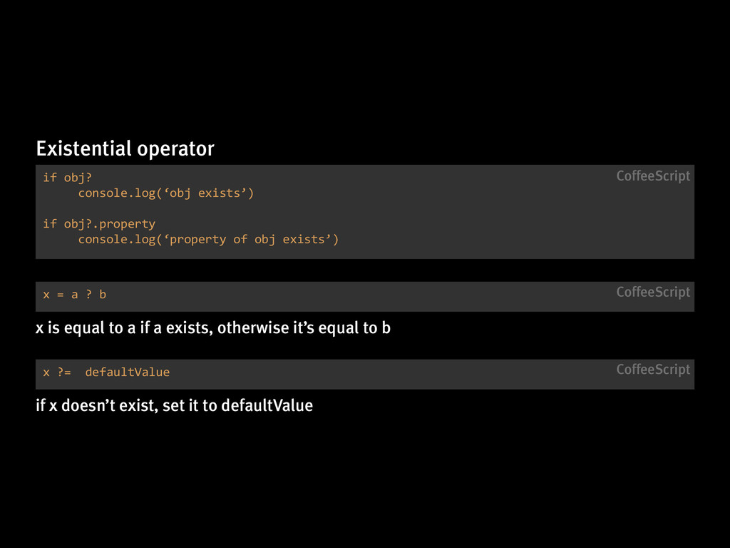Click the console.log('obj exists') line

pyautogui.click(x=165, y=193)
